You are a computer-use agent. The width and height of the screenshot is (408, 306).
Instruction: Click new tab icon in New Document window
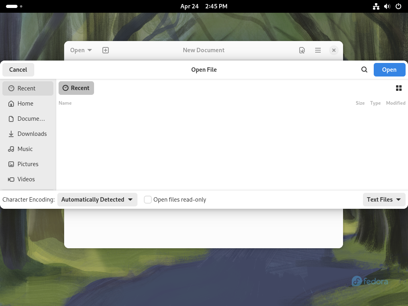click(105, 50)
